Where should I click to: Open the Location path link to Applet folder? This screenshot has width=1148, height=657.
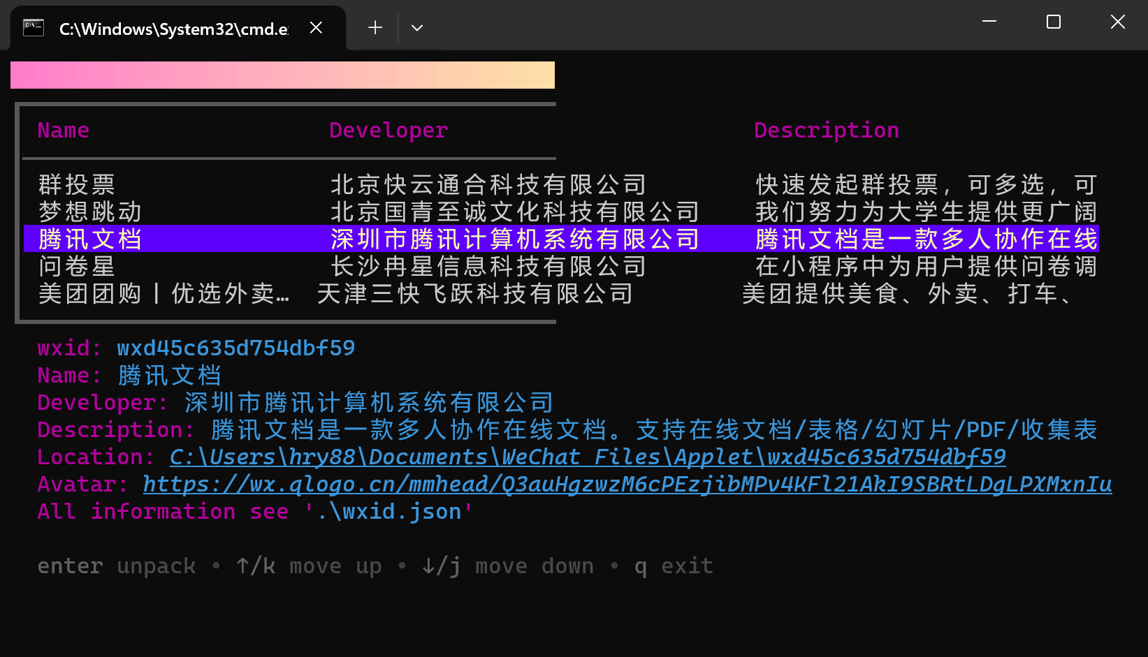(x=588, y=457)
